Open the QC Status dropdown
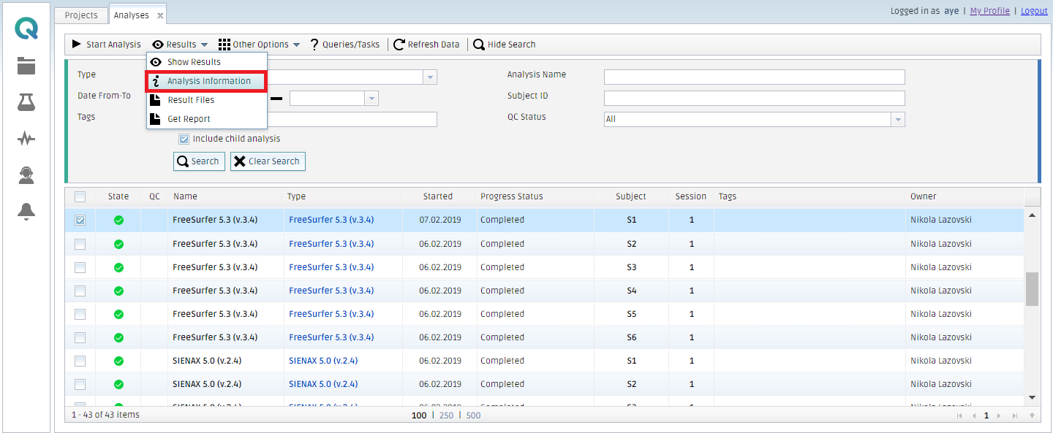This screenshot has height=433, width=1053. 898,120
